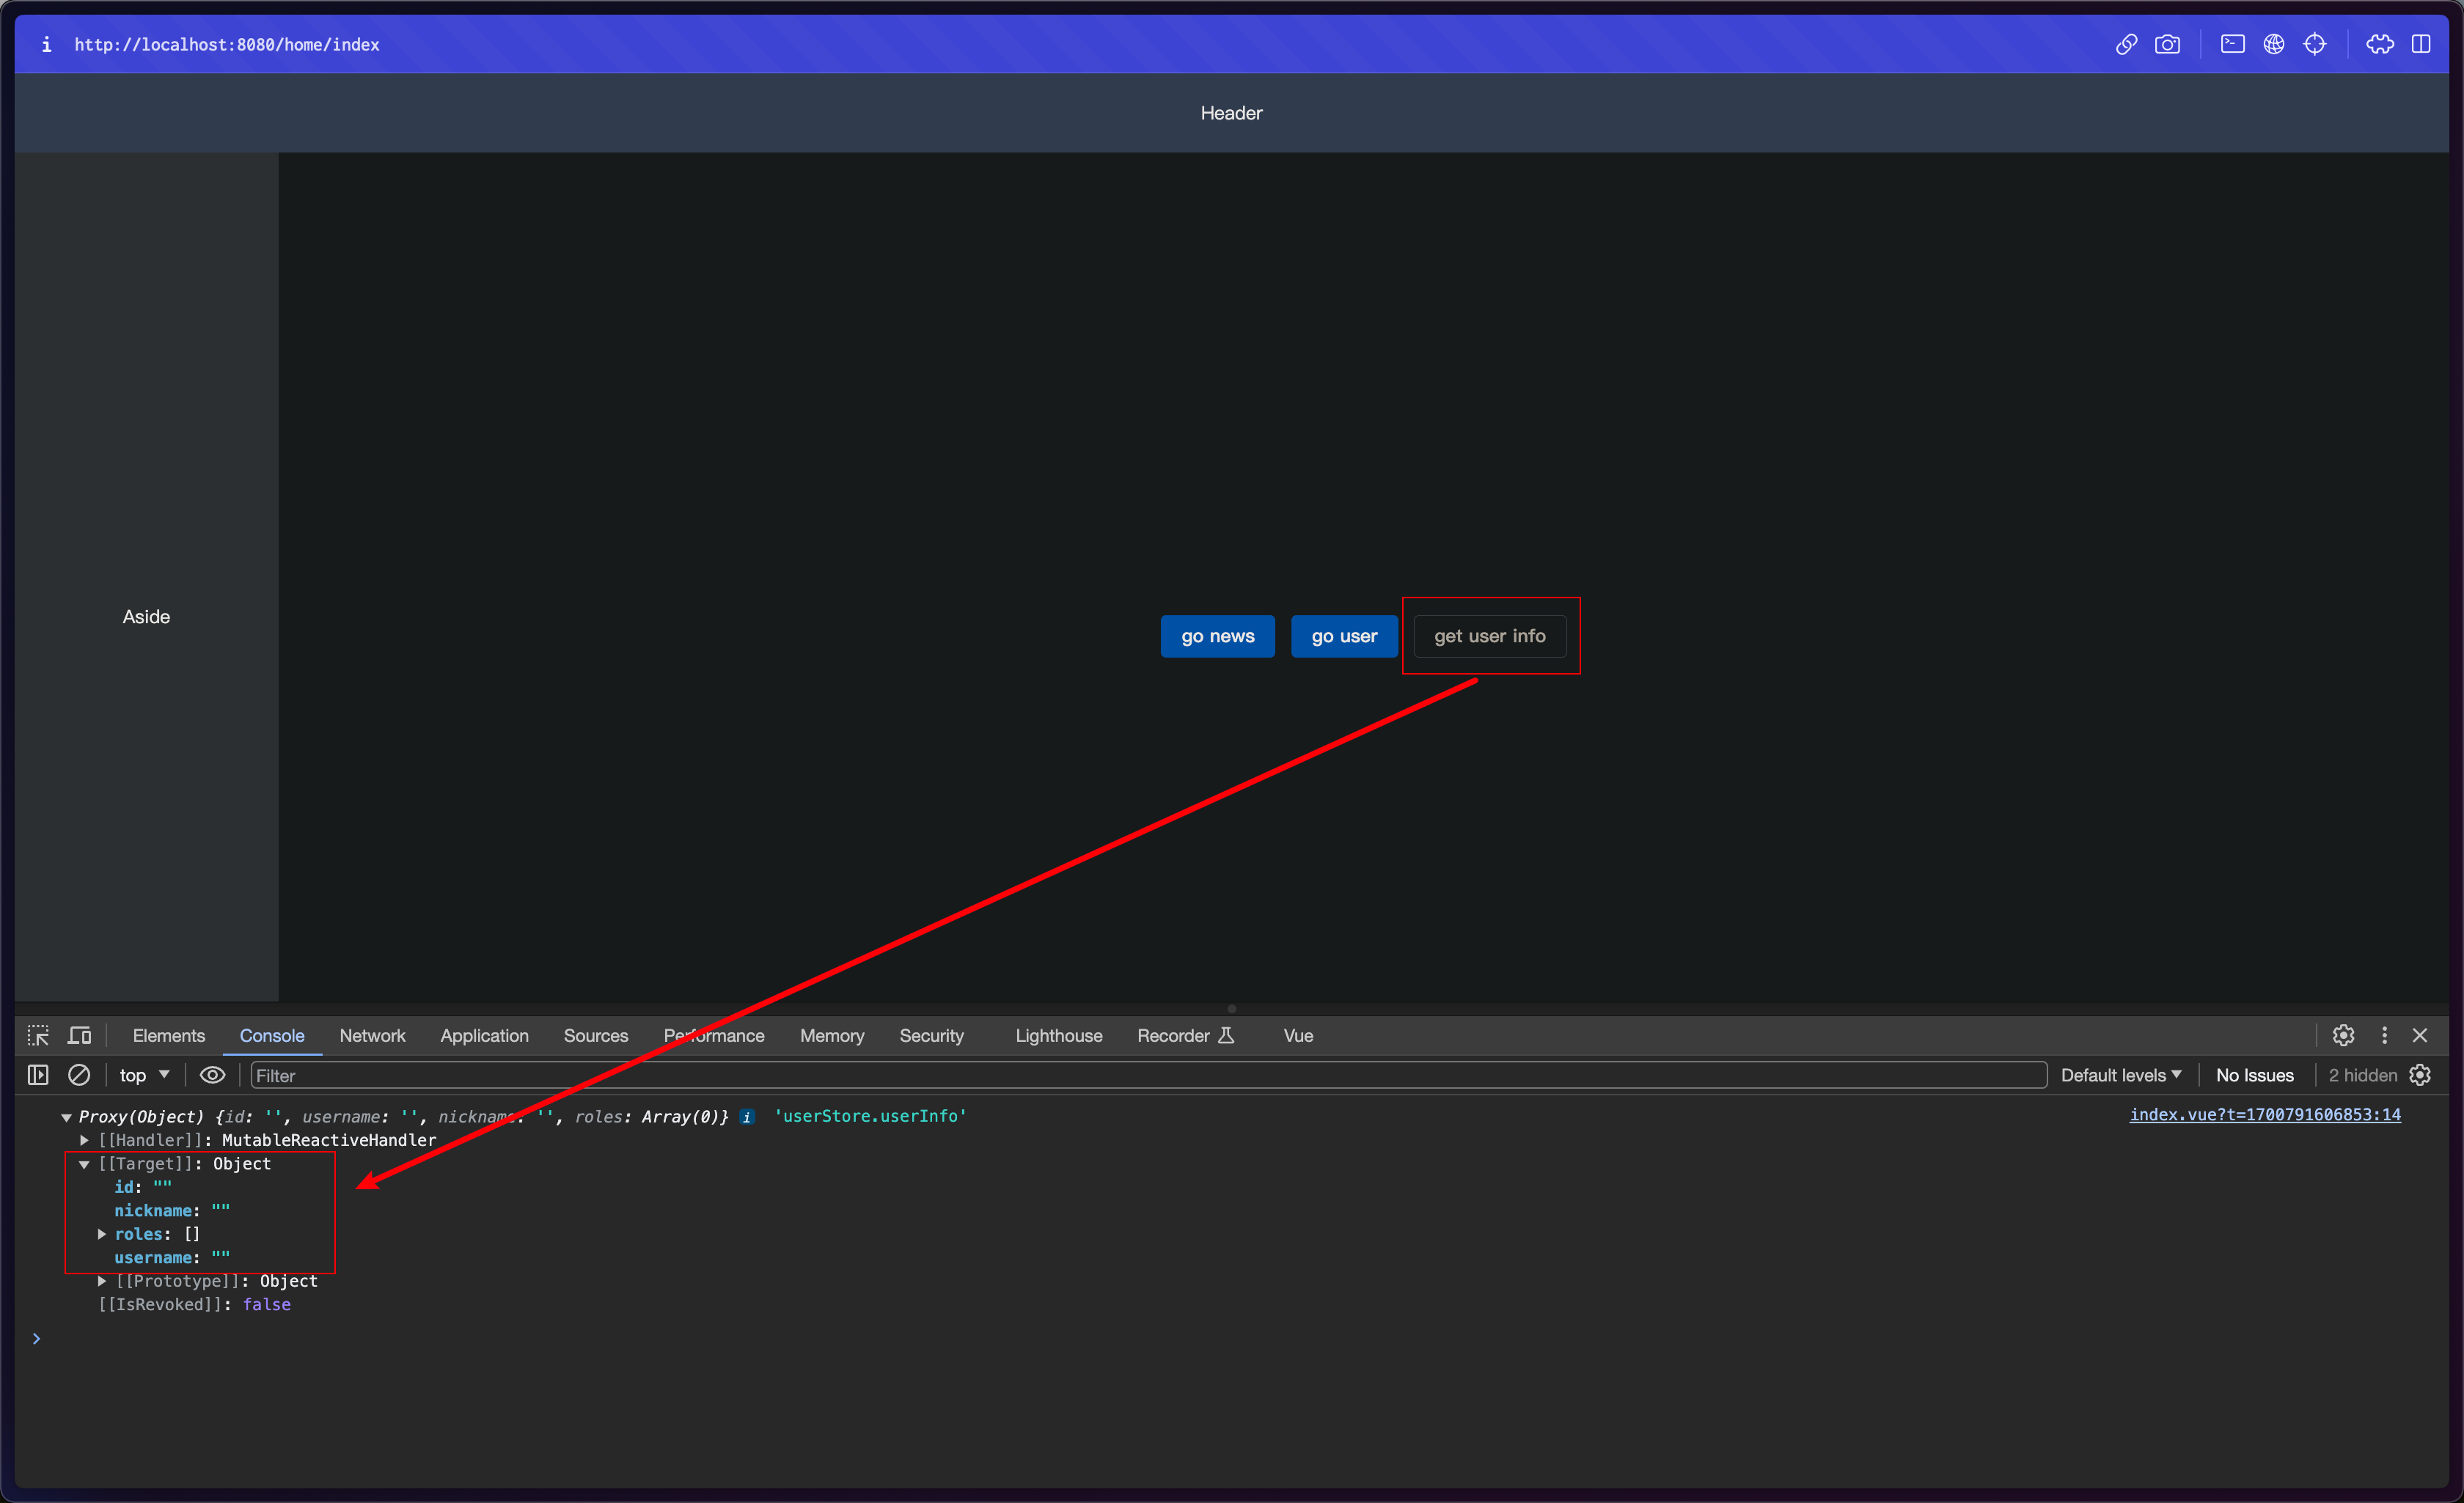Click the settings gear icon in DevTools
The image size is (2464, 1503).
(x=2342, y=1033)
